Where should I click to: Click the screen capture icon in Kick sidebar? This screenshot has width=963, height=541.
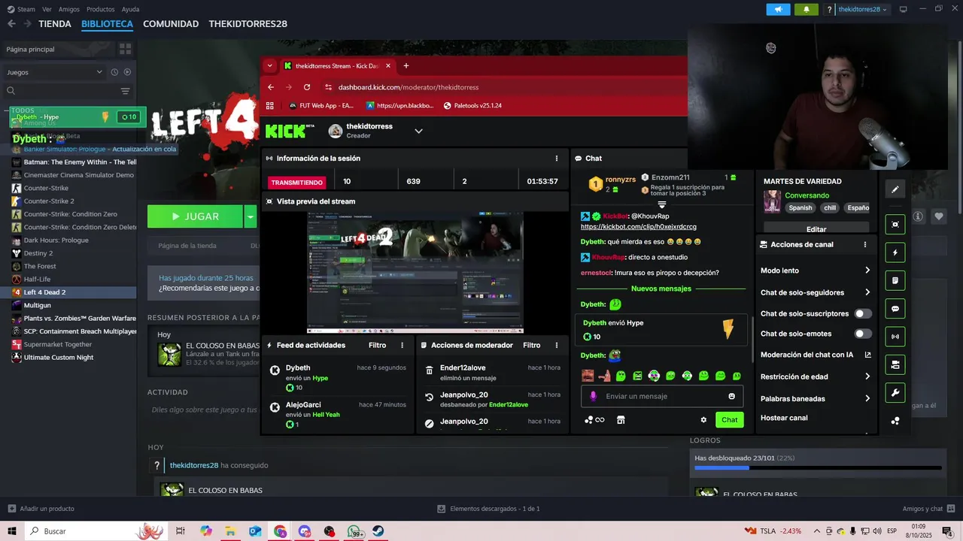coord(895,225)
